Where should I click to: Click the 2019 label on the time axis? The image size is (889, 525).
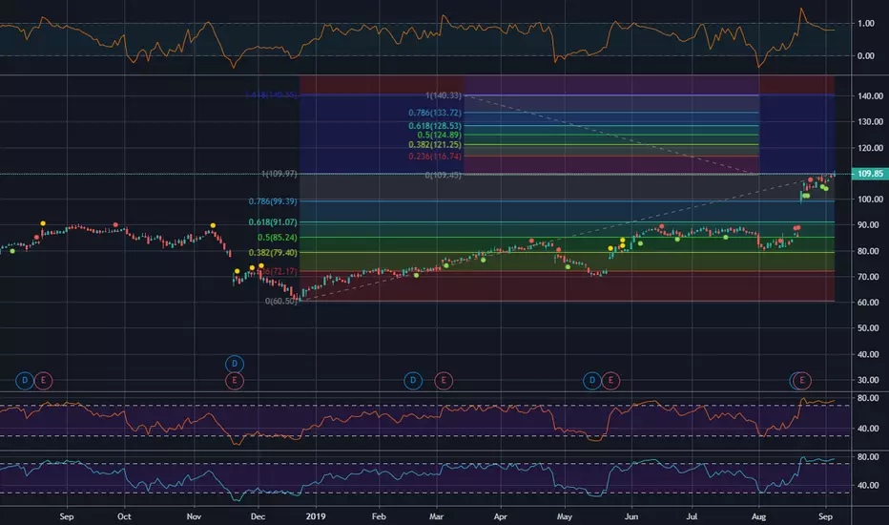pos(316,516)
